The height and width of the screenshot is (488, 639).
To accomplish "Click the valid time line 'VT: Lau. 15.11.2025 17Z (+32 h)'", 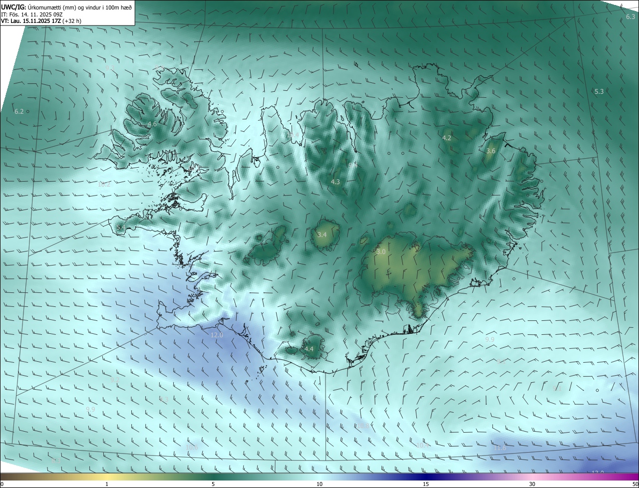I will point(40,21).
